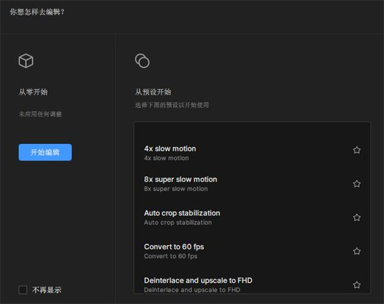Enable the 不再显示 checkbox

23,290
